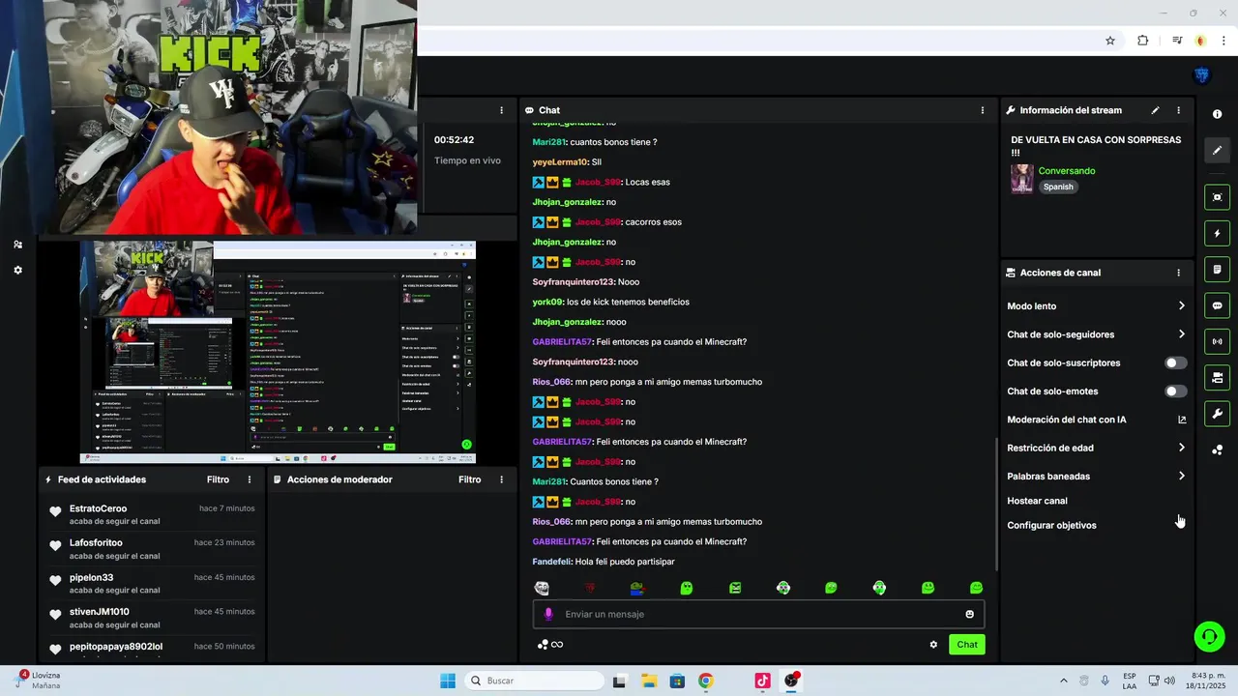Viewport: 1238px width, 696px height.
Task: Click username Fandefeli in chat
Action: point(551,562)
